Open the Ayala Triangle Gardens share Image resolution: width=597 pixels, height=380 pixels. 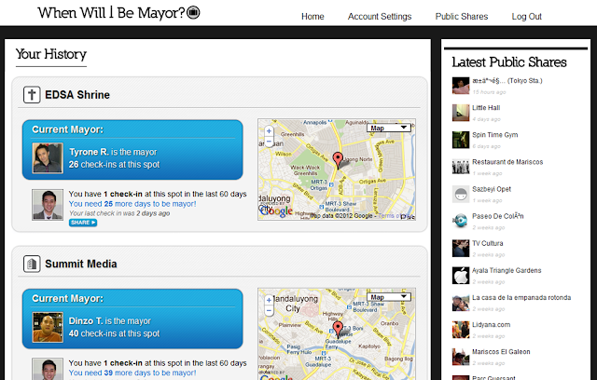[x=507, y=270]
